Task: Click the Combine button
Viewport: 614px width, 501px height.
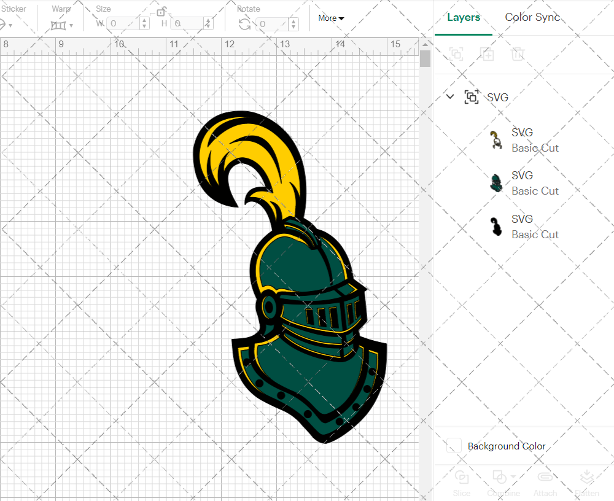Action: pyautogui.click(x=503, y=483)
